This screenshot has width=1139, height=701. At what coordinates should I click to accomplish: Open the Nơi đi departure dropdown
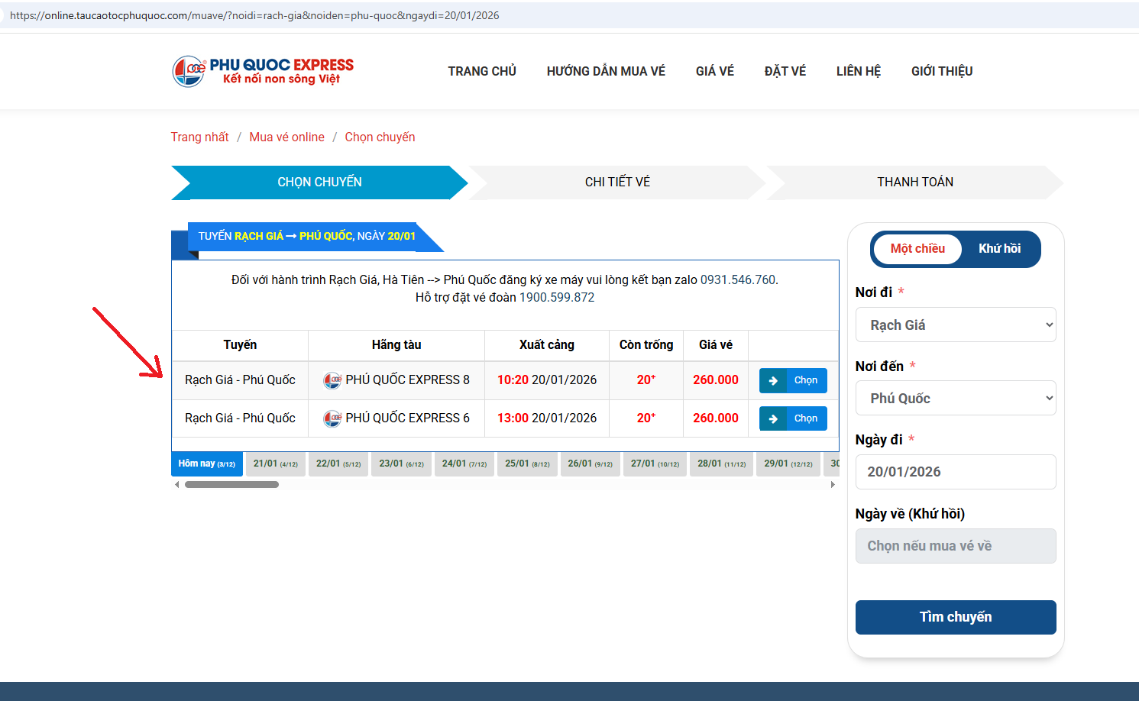(956, 325)
